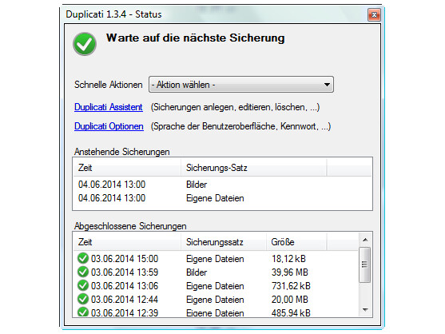The width and height of the screenshot is (445, 334).
Task: Select pending backup Bilder 04.06.2014 13:00
Action: tap(222, 185)
